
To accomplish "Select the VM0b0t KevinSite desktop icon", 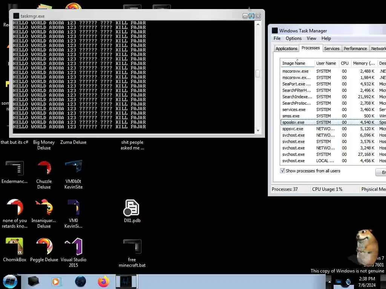I will (x=74, y=175).
